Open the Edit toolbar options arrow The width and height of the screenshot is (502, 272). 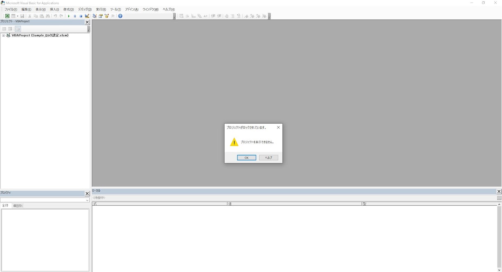point(269,16)
